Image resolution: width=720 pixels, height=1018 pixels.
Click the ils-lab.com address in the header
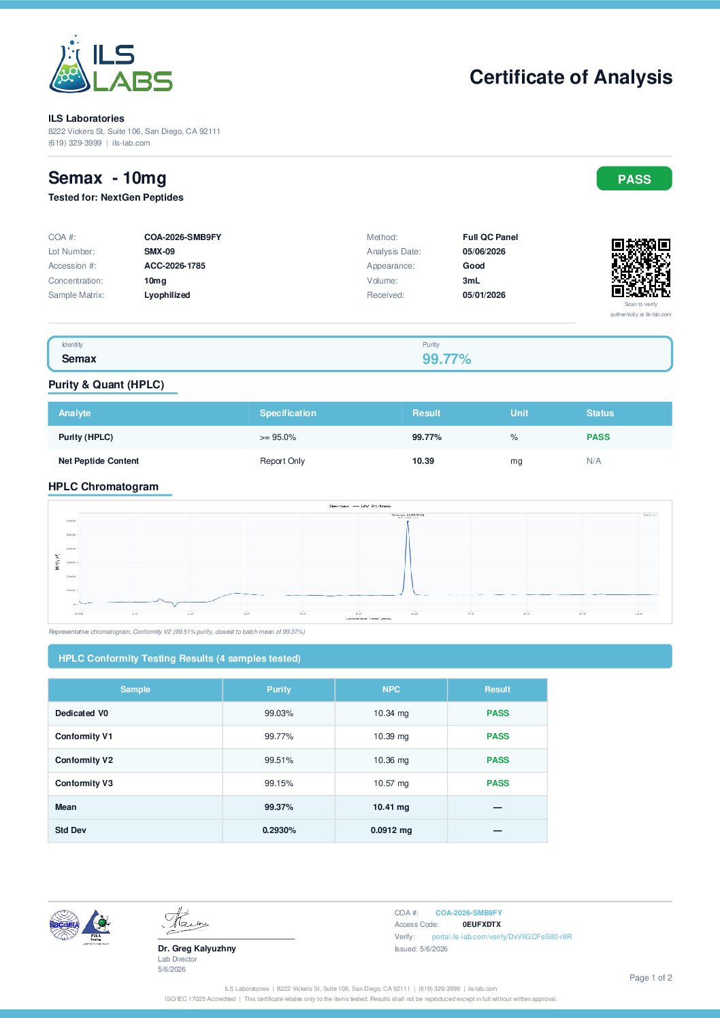(131, 143)
